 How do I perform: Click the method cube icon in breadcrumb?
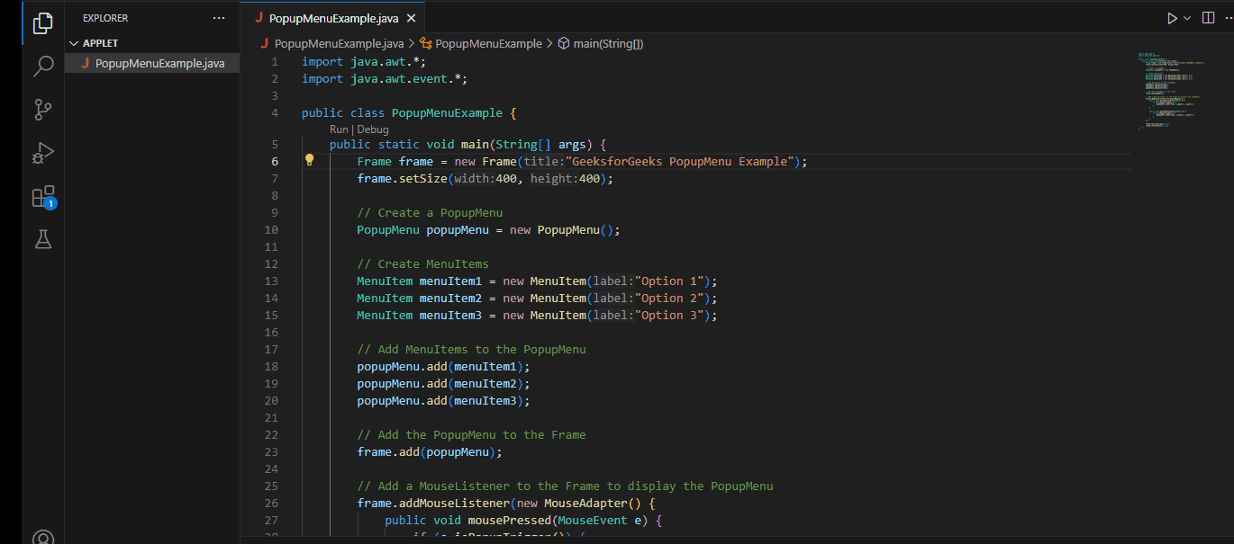point(564,43)
